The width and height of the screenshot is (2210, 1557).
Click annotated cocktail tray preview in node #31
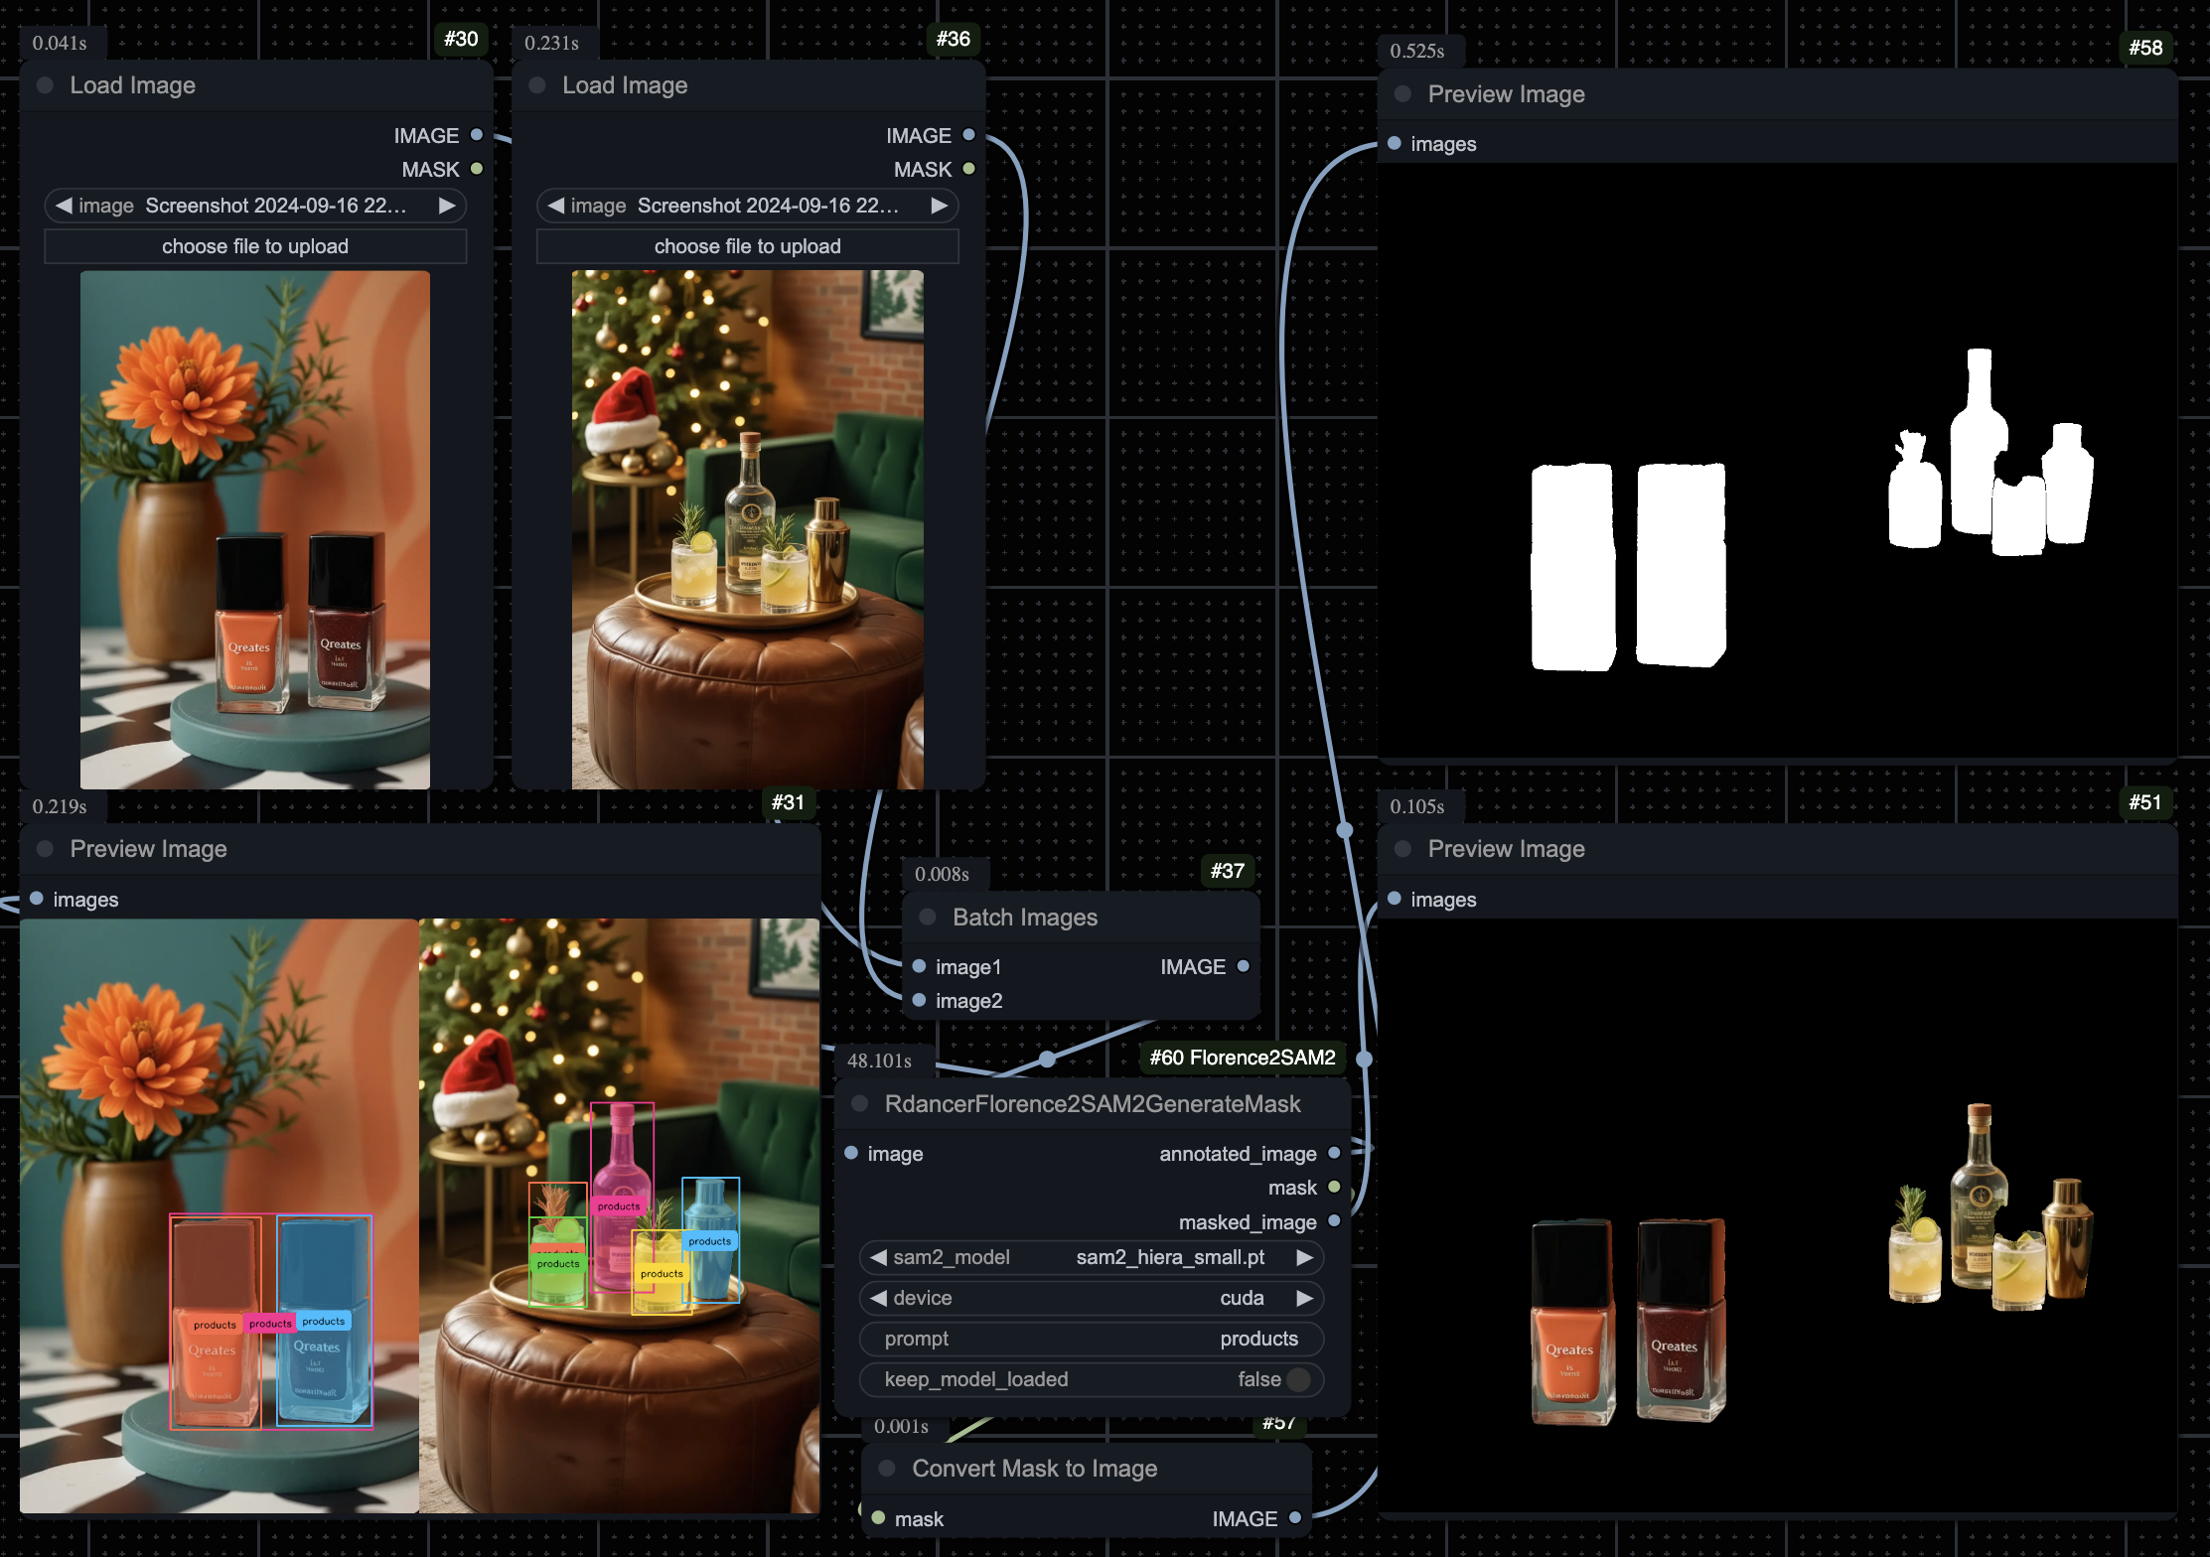620,1215
